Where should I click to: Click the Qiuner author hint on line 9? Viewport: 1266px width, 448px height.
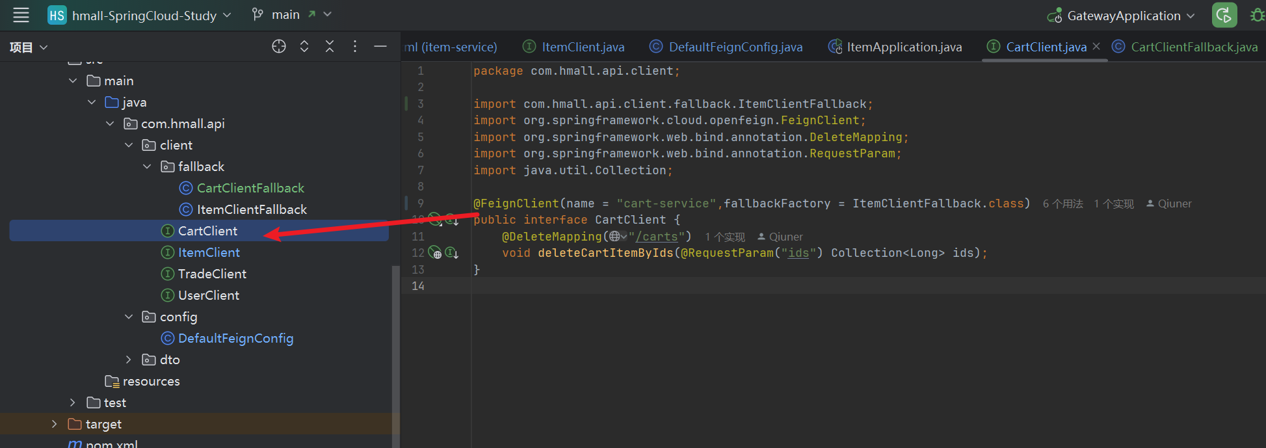pos(1168,204)
